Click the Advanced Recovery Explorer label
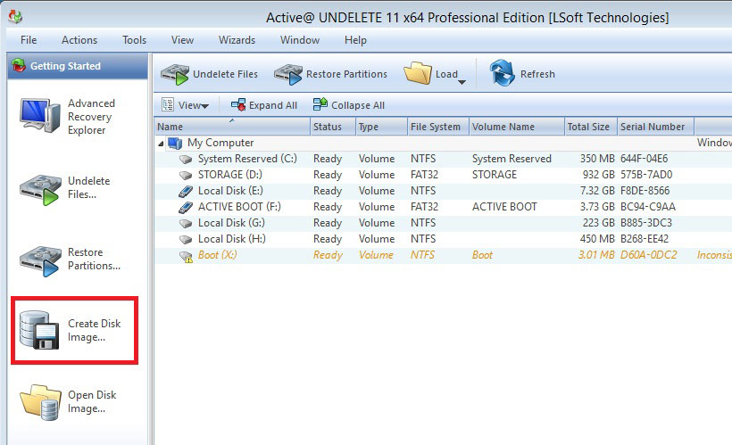Viewport: 732px width, 445px height. click(91, 117)
